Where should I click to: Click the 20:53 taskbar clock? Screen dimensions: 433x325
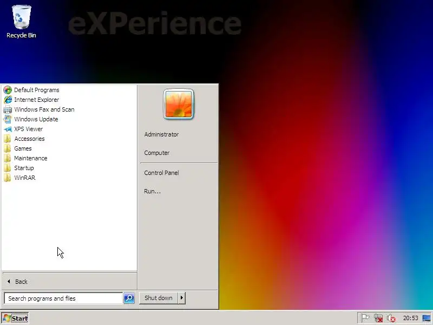point(410,318)
